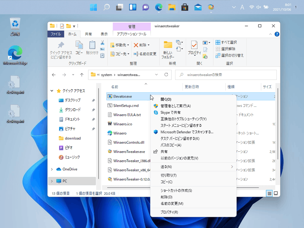The height and width of the screenshot is (228, 304).
Task: Open the New Item dropdown in ribbon
Action: (x=179, y=42)
